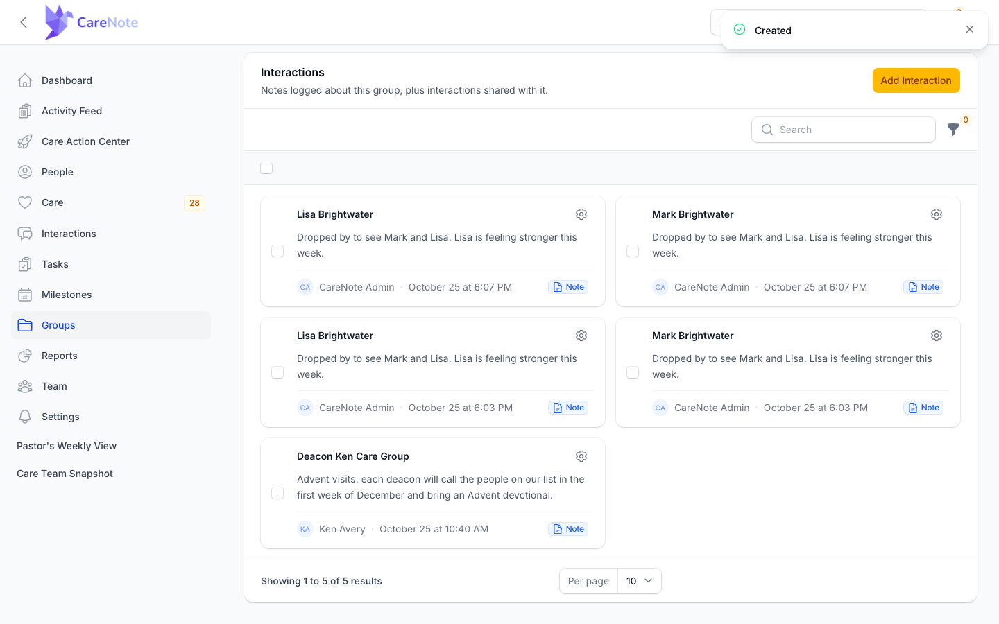Check the Lisa Brightwater 6:03 PM interaction
Image resolution: width=999 pixels, height=624 pixels.
click(x=277, y=372)
